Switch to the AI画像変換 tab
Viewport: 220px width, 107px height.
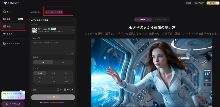click(35, 12)
